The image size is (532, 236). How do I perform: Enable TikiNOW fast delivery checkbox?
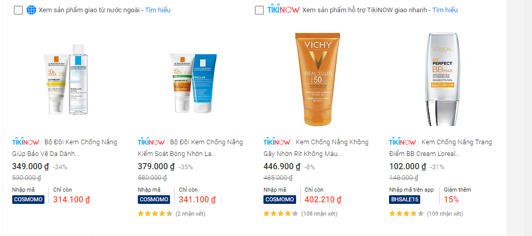click(259, 10)
